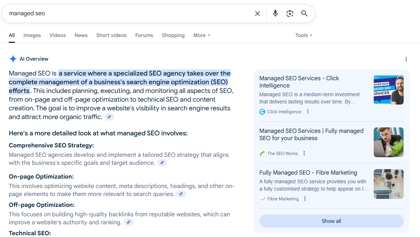Open the three-dot menu beside Fibre Marketing
The height and width of the screenshot is (237, 420).
[x=305, y=199]
